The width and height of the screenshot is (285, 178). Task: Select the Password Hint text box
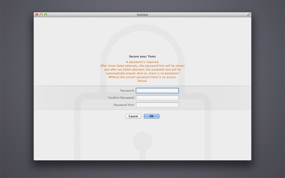pyautogui.click(x=157, y=105)
